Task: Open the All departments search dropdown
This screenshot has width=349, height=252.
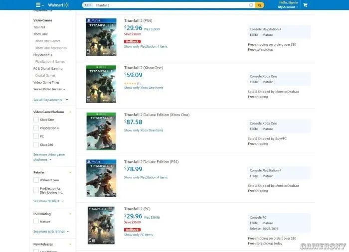Action: 87,5
